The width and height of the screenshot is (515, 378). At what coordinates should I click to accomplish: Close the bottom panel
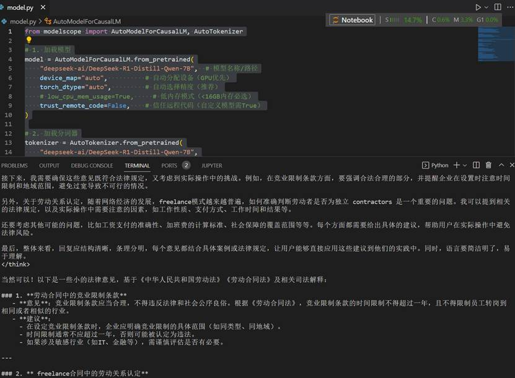(512, 165)
